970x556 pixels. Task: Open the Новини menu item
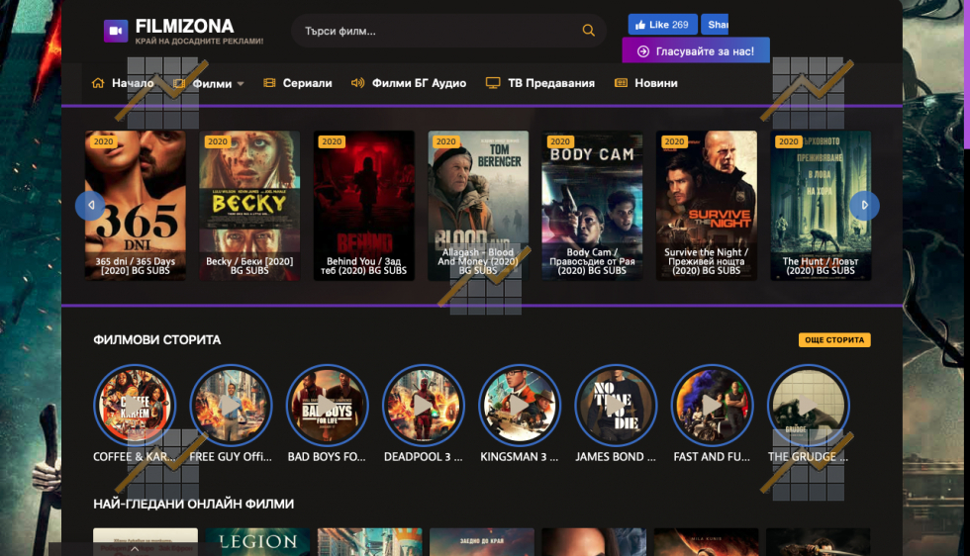(x=655, y=83)
